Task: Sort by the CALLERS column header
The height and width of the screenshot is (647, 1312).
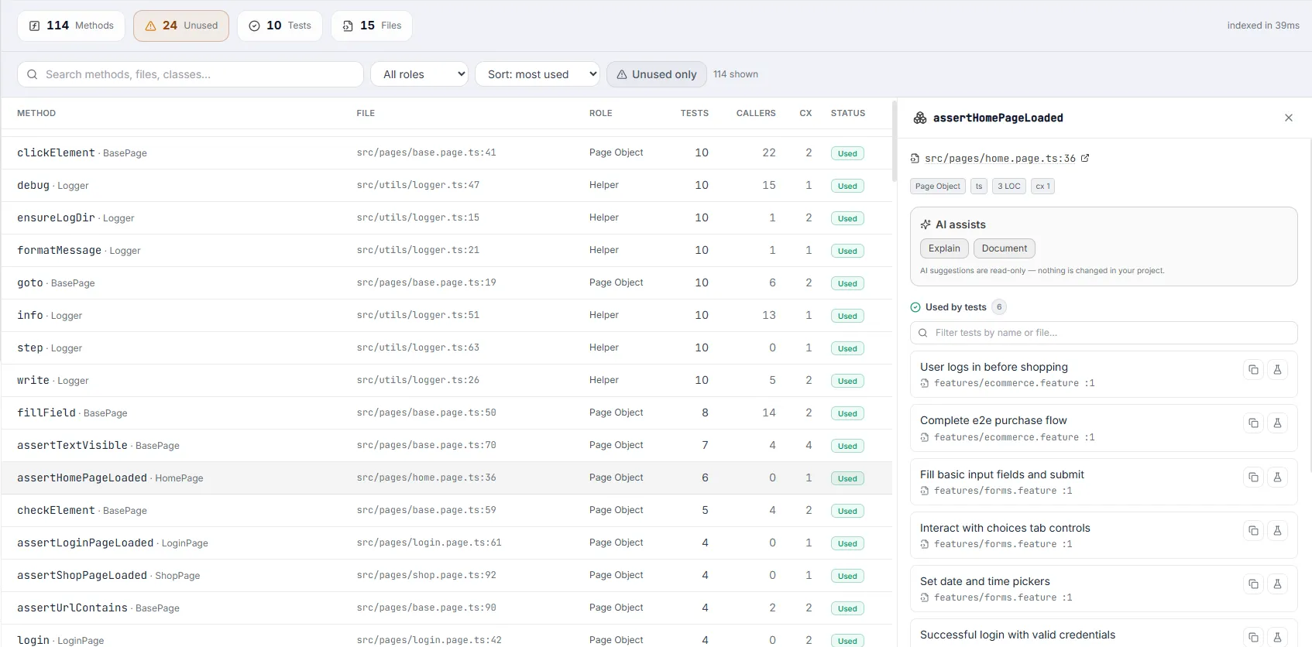Action: pos(756,113)
